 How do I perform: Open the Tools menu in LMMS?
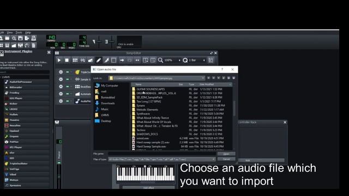(19, 33)
